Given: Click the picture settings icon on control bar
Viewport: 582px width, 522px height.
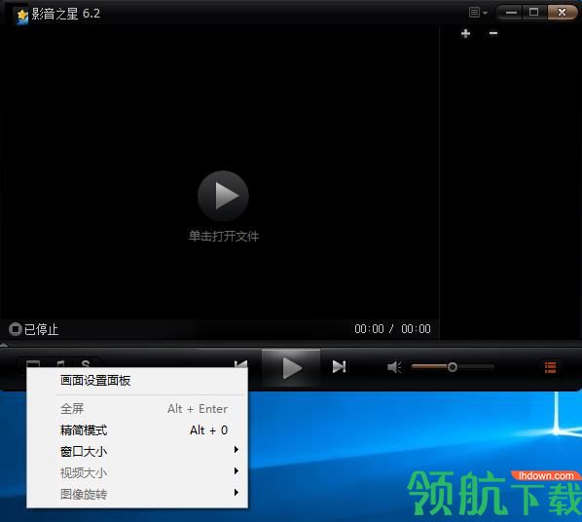Looking at the screenshot, I should [33, 363].
